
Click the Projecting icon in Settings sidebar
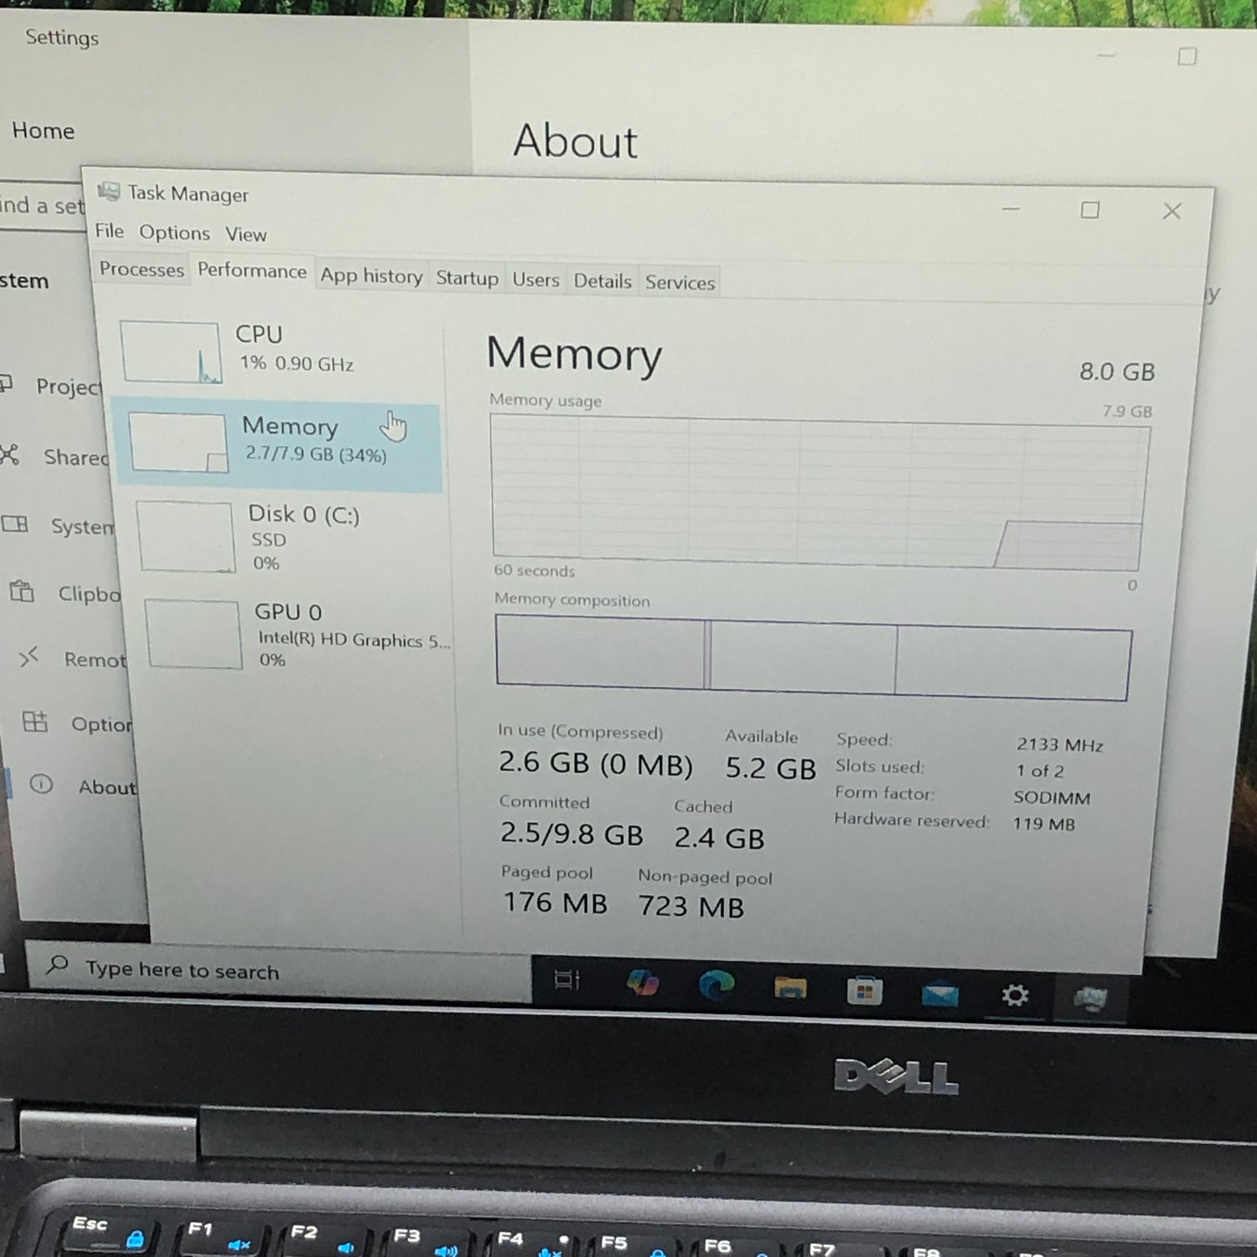[5, 383]
